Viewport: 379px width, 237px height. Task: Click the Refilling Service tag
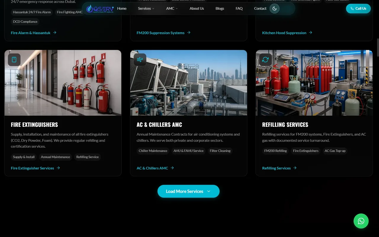[87, 157]
